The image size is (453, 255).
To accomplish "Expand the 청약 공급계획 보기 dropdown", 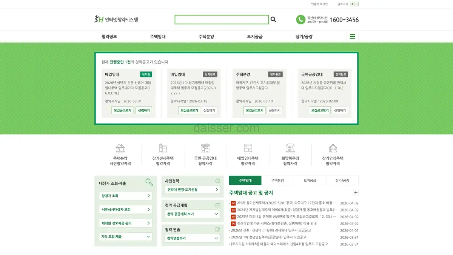I will [193, 214].
